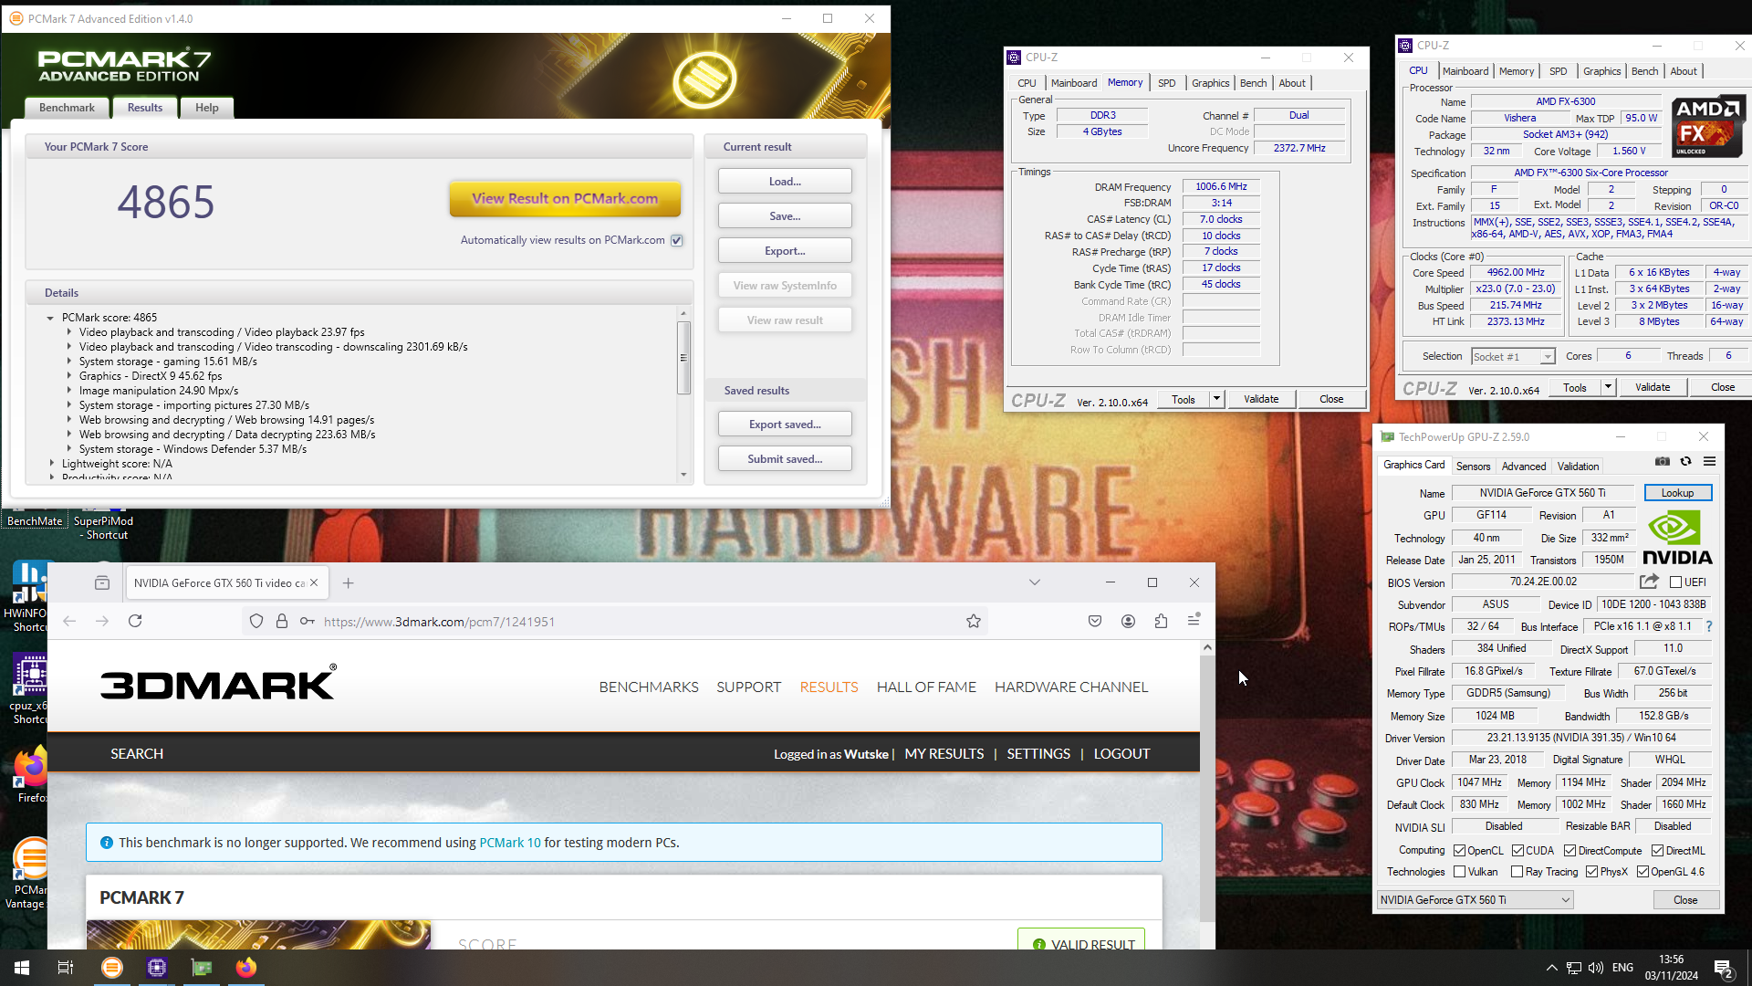The height and width of the screenshot is (986, 1752).
Task: Toggle the OpenCL checkbox
Action: click(1459, 850)
